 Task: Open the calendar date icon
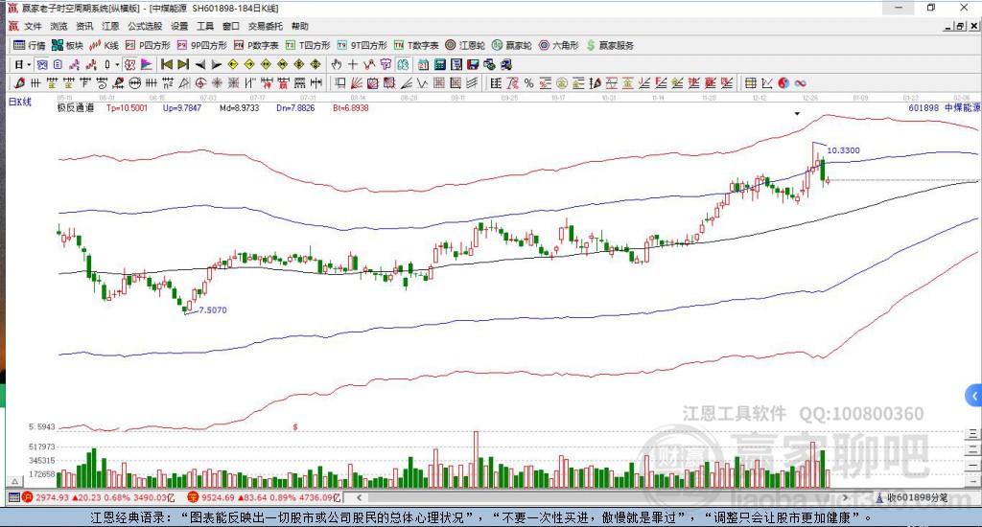click(x=423, y=64)
